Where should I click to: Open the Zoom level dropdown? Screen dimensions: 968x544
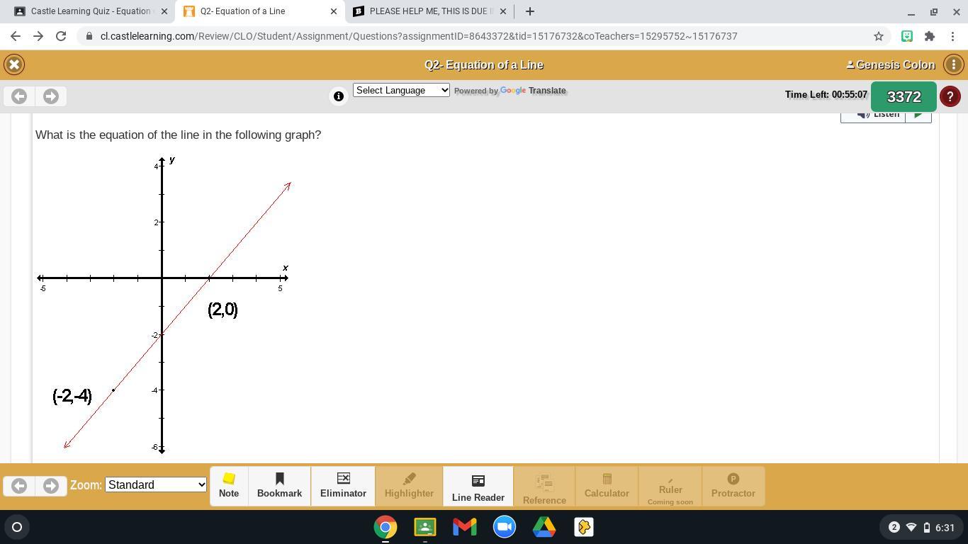[x=155, y=484]
